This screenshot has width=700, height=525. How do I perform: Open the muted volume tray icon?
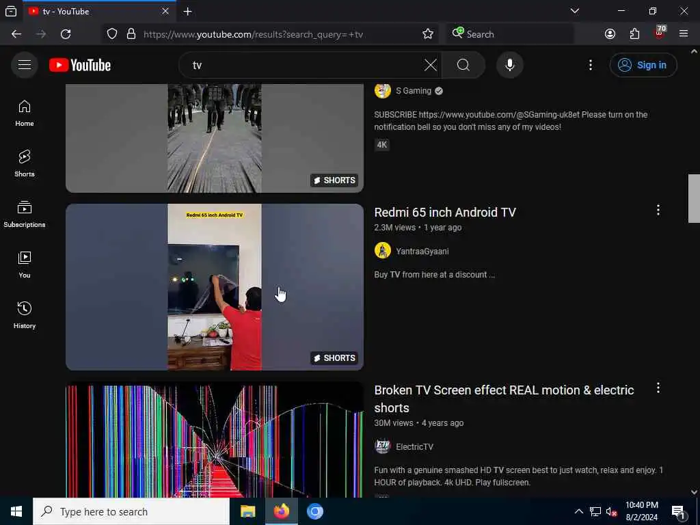(x=612, y=511)
